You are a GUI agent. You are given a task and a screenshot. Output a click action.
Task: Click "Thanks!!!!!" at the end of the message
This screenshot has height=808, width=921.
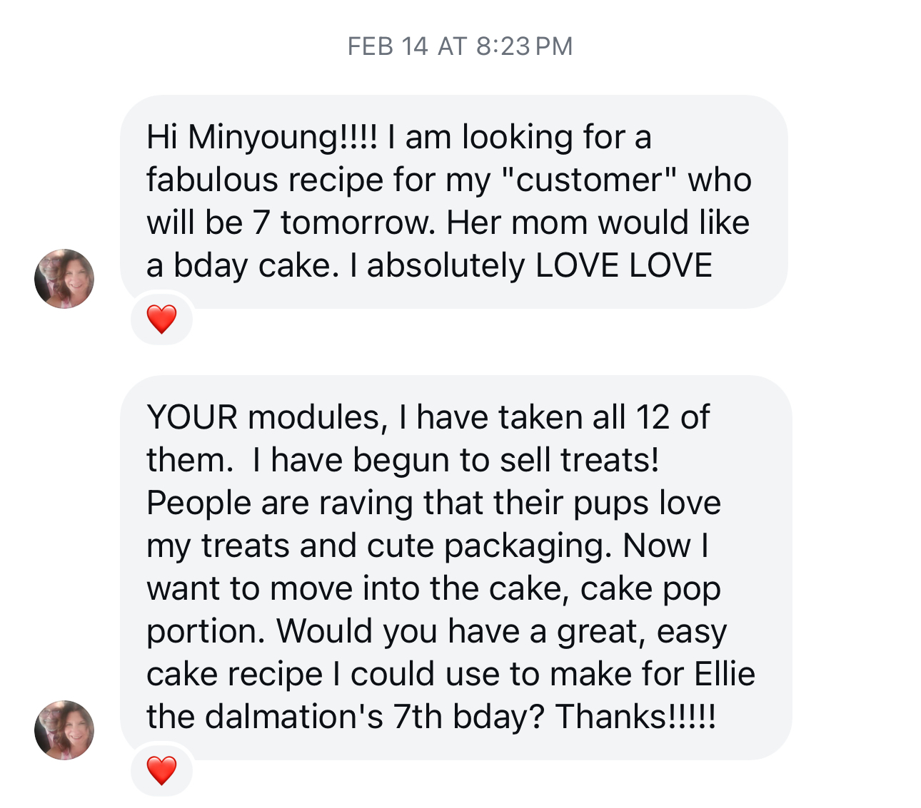tap(635, 717)
